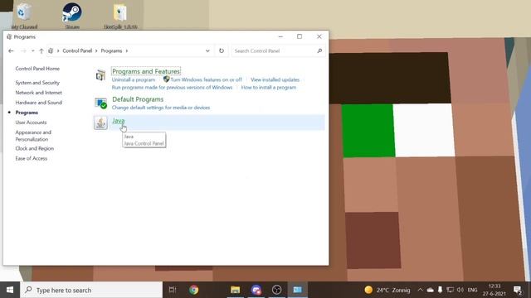Open the clock and date flyout
Viewport: 531px width, 298px height.
pyautogui.click(x=494, y=290)
